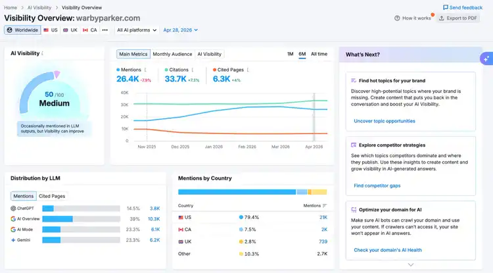
Task: Click the Country column header
Action: pyautogui.click(x=185, y=206)
